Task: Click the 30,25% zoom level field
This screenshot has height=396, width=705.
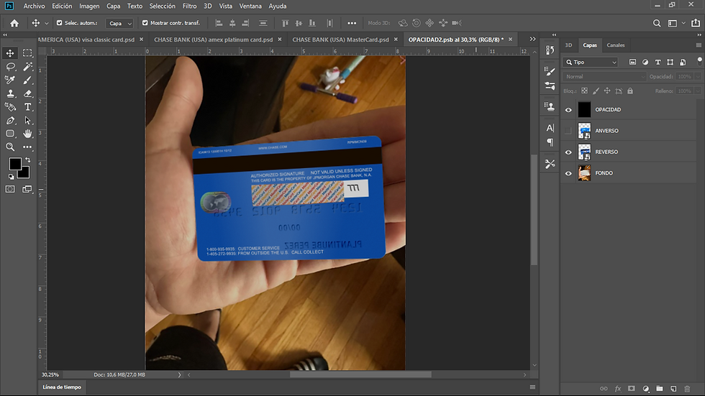Action: [50, 374]
